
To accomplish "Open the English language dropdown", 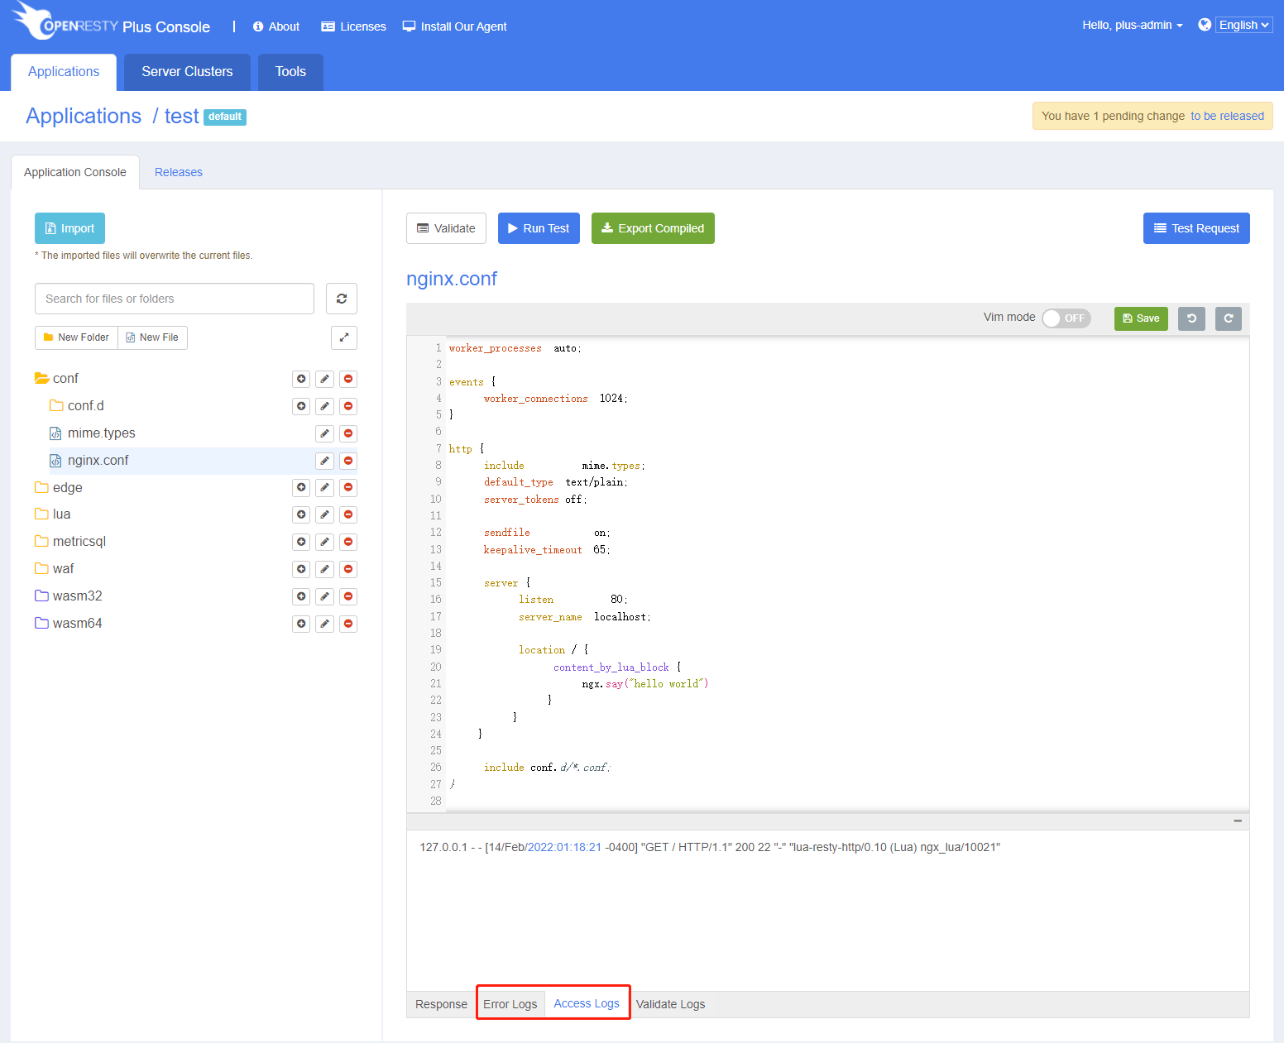I will [x=1243, y=25].
